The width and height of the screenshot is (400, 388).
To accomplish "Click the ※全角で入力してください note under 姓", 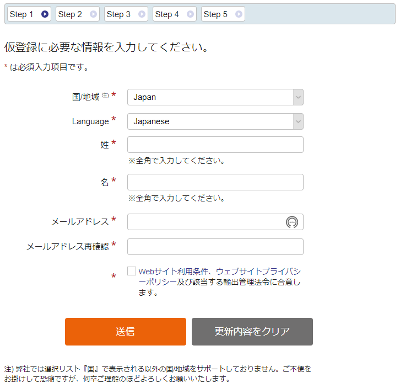I will tap(176, 161).
